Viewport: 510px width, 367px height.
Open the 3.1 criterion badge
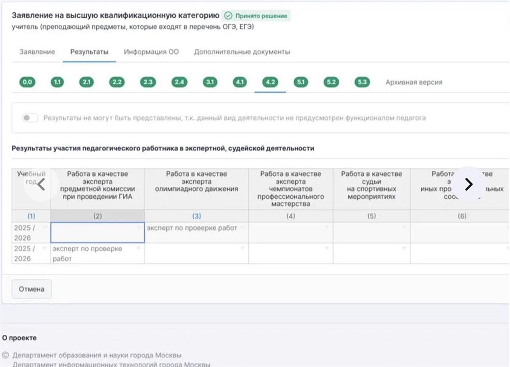(210, 82)
